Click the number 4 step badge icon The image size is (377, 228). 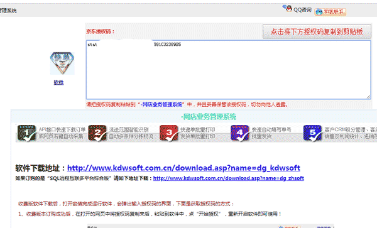240,133
